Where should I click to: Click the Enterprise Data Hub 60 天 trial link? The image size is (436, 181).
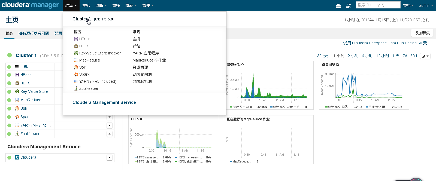click(385, 43)
